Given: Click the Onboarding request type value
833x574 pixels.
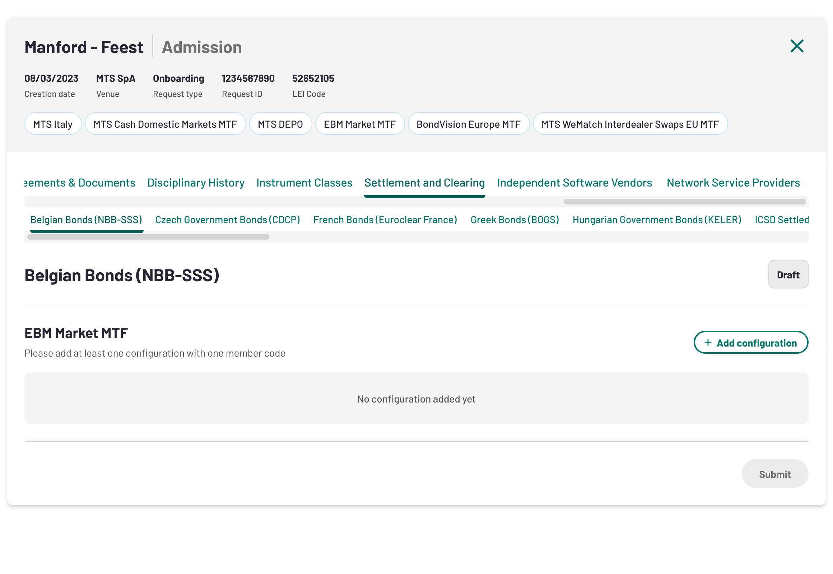Looking at the screenshot, I should pyautogui.click(x=178, y=79).
